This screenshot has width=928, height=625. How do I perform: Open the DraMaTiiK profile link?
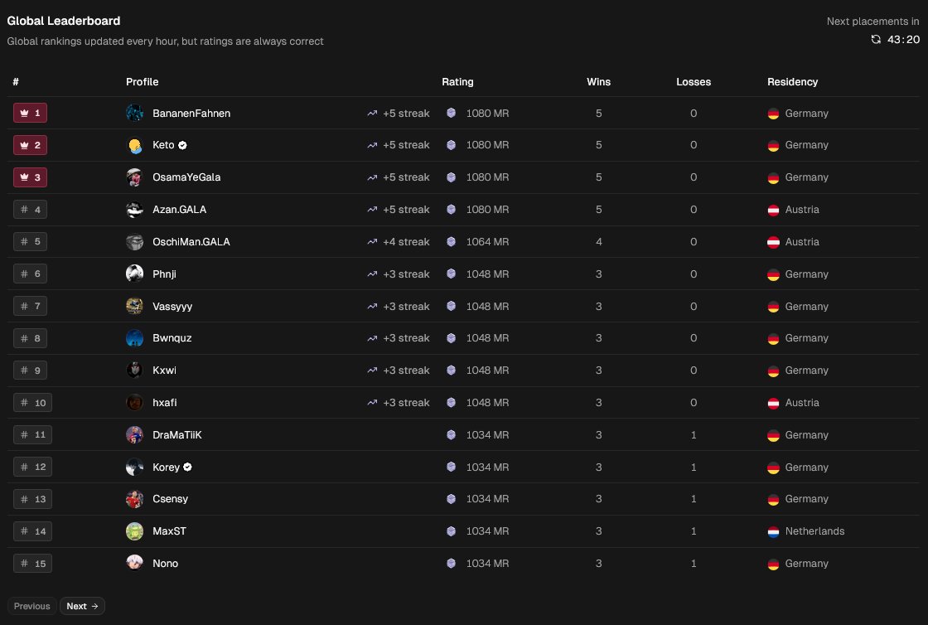[177, 434]
